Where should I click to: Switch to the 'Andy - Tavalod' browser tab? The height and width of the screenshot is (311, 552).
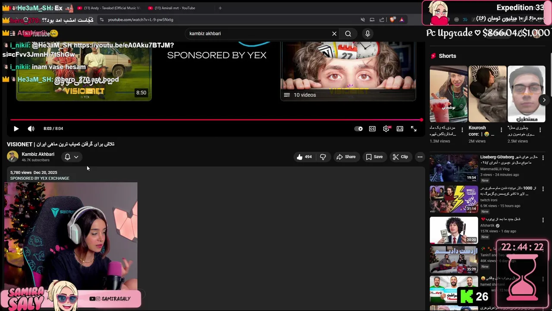coord(109,8)
